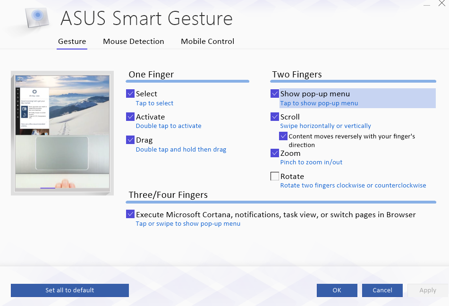The image size is (449, 306).
Task: Click the Apply button
Action: 428,290
